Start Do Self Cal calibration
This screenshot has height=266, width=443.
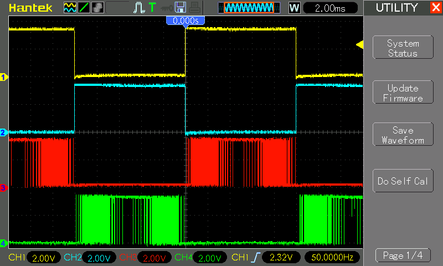click(403, 181)
